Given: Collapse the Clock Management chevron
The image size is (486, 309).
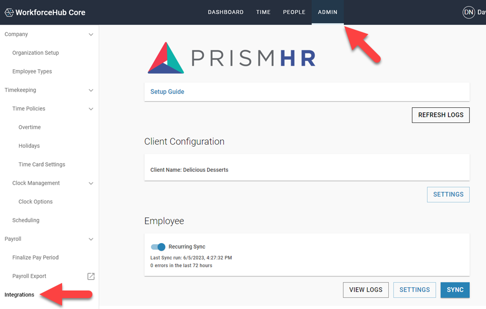Looking at the screenshot, I should point(91,183).
